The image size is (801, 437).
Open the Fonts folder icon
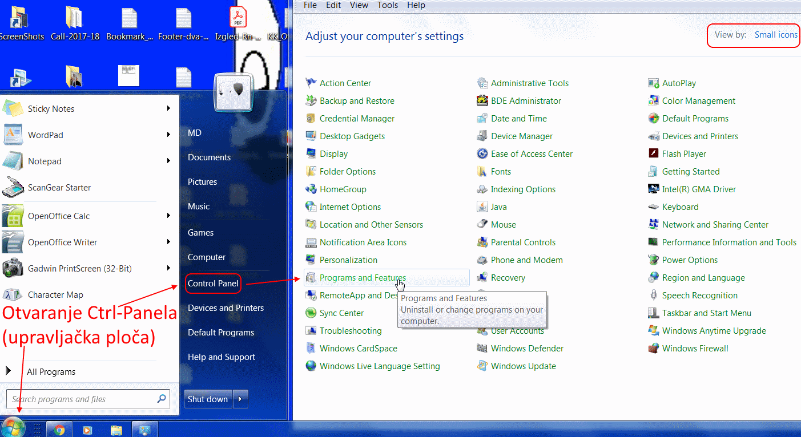click(x=482, y=171)
